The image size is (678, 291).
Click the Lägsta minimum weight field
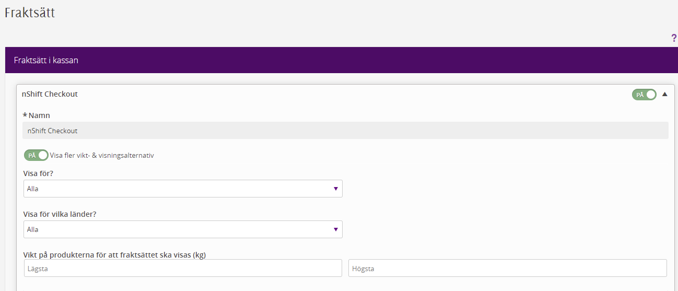click(183, 268)
